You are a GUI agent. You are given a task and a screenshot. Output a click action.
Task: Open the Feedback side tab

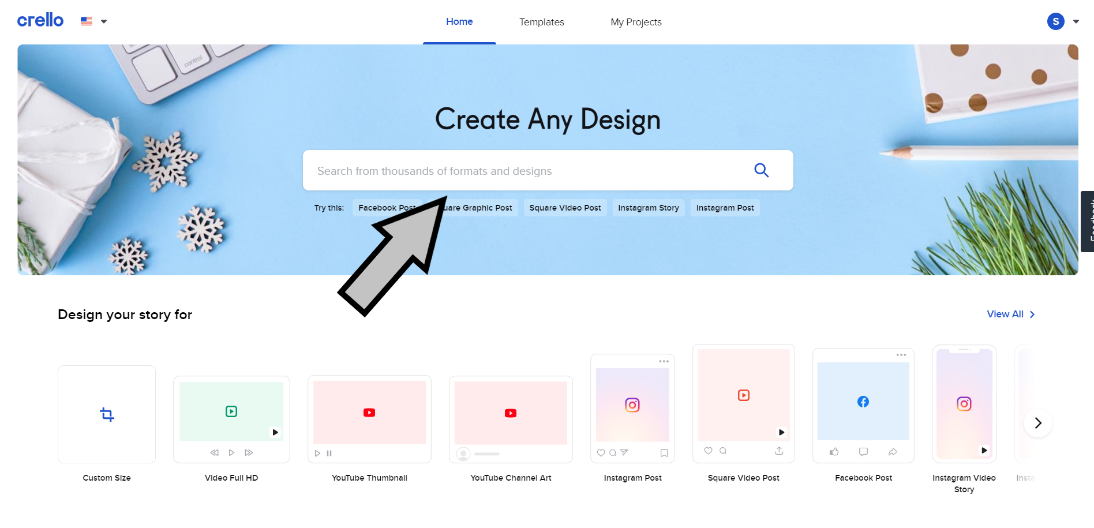1087,221
